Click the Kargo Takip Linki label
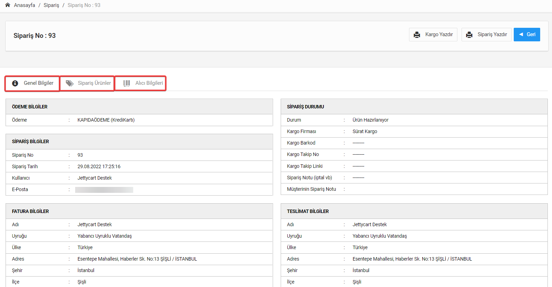Image resolution: width=552 pixels, height=287 pixels. click(x=304, y=166)
